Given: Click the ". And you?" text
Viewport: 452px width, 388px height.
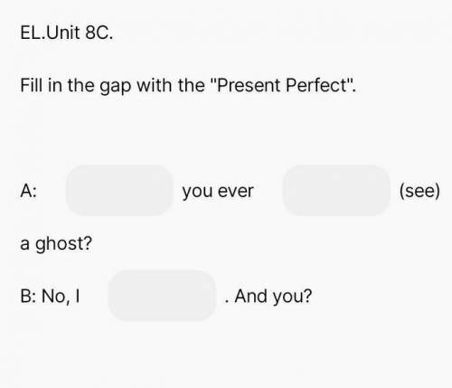Looking at the screenshot, I should (268, 297).
